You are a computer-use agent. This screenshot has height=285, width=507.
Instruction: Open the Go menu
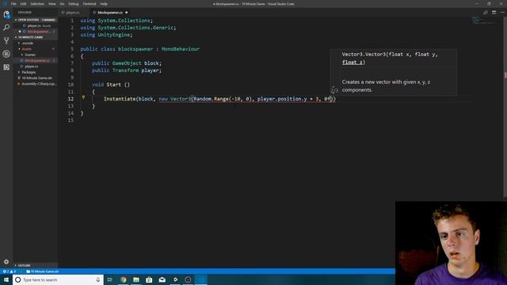tap(62, 4)
